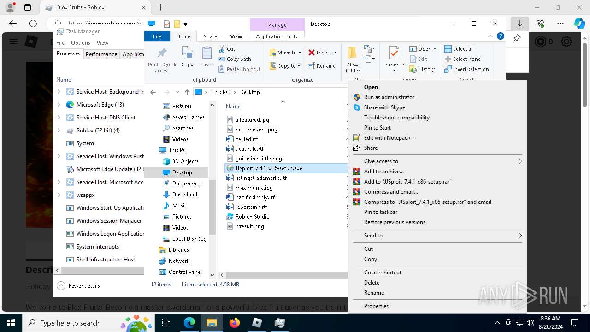Switch to the View ribbon tab
This screenshot has width=590, height=332.
[236, 36]
